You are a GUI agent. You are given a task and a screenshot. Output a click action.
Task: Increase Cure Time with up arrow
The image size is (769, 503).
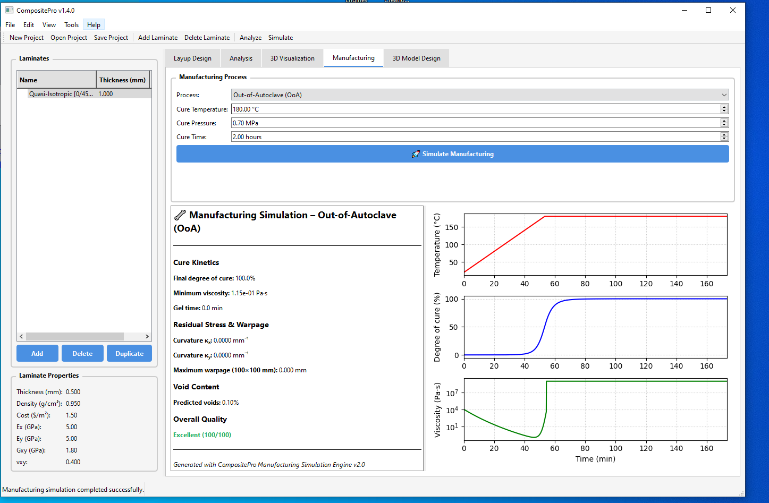pos(724,134)
